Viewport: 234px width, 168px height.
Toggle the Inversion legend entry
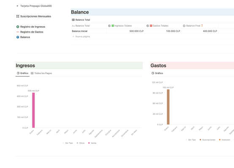pos(224,140)
